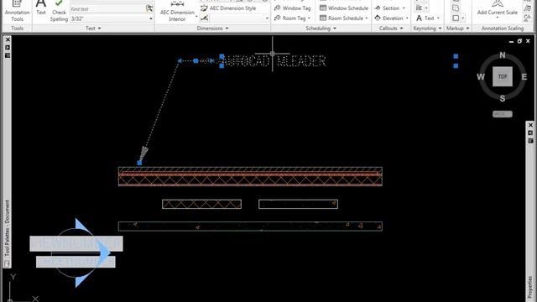Select the Keynoting Text tool
The height and width of the screenshot is (302, 537).
(425, 18)
